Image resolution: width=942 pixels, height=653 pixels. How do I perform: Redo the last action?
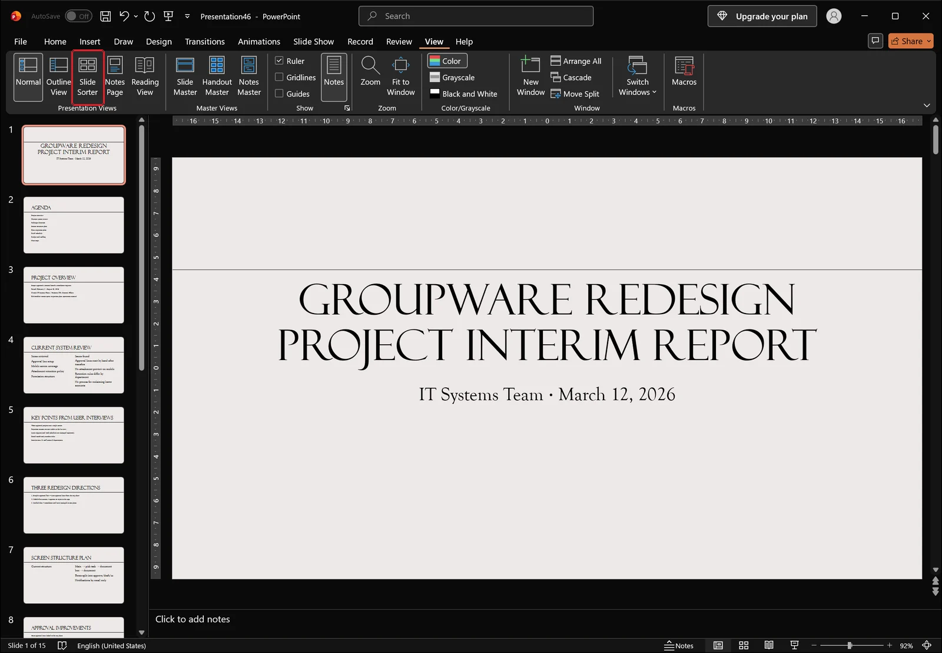coord(150,16)
